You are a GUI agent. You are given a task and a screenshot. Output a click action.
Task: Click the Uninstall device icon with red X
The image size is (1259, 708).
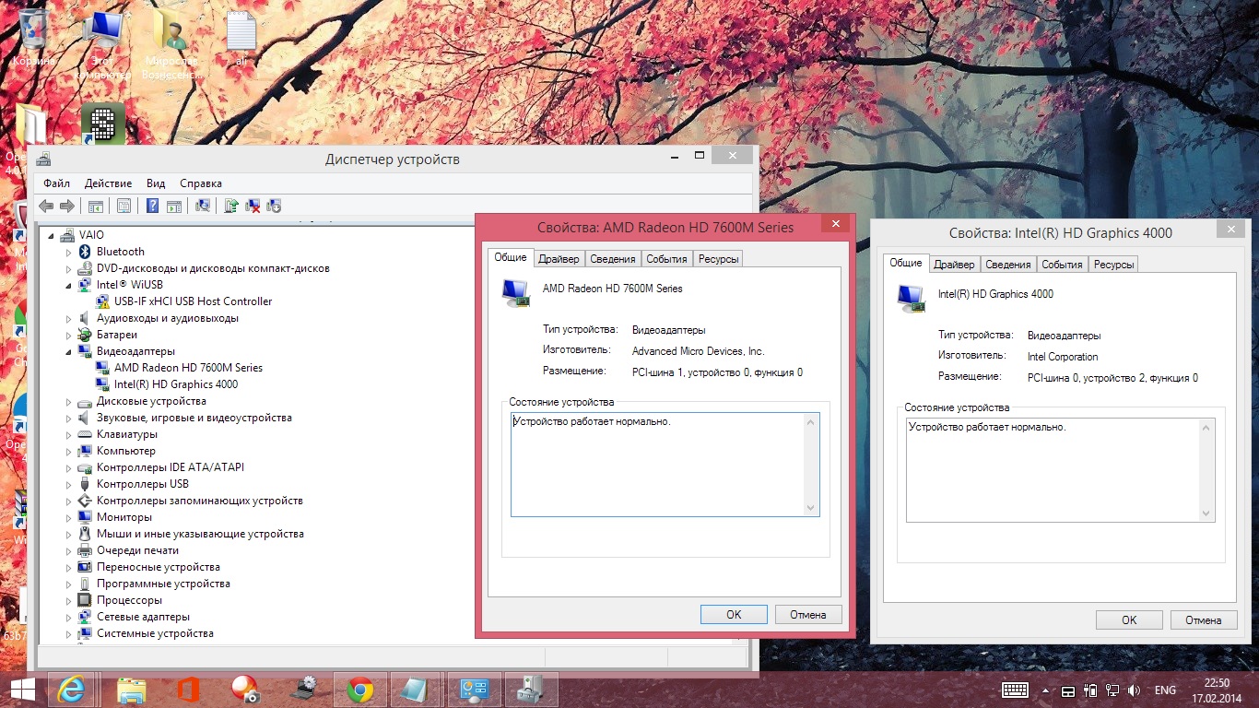point(253,206)
